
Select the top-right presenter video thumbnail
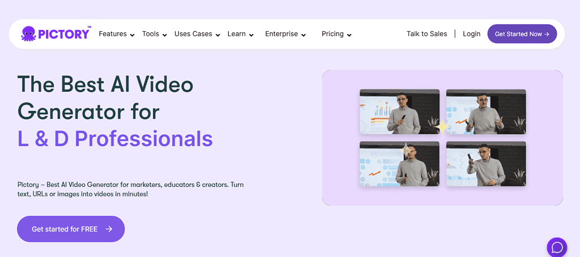pyautogui.click(x=486, y=112)
